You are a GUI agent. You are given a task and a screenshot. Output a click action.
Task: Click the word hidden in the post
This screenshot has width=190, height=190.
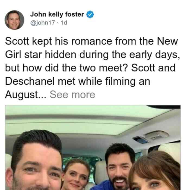click(61, 55)
